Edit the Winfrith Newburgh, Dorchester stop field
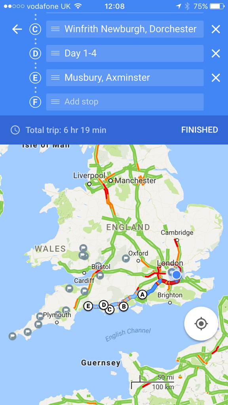The width and height of the screenshot is (228, 405). point(125,29)
